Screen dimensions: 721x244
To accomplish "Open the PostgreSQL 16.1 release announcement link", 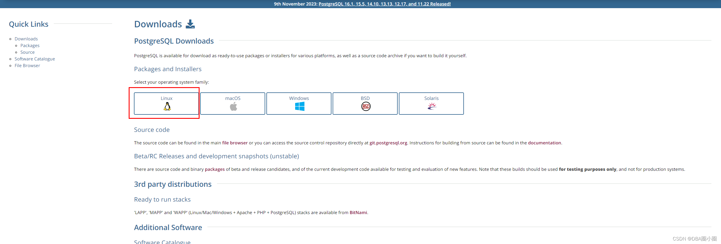I will tap(385, 4).
